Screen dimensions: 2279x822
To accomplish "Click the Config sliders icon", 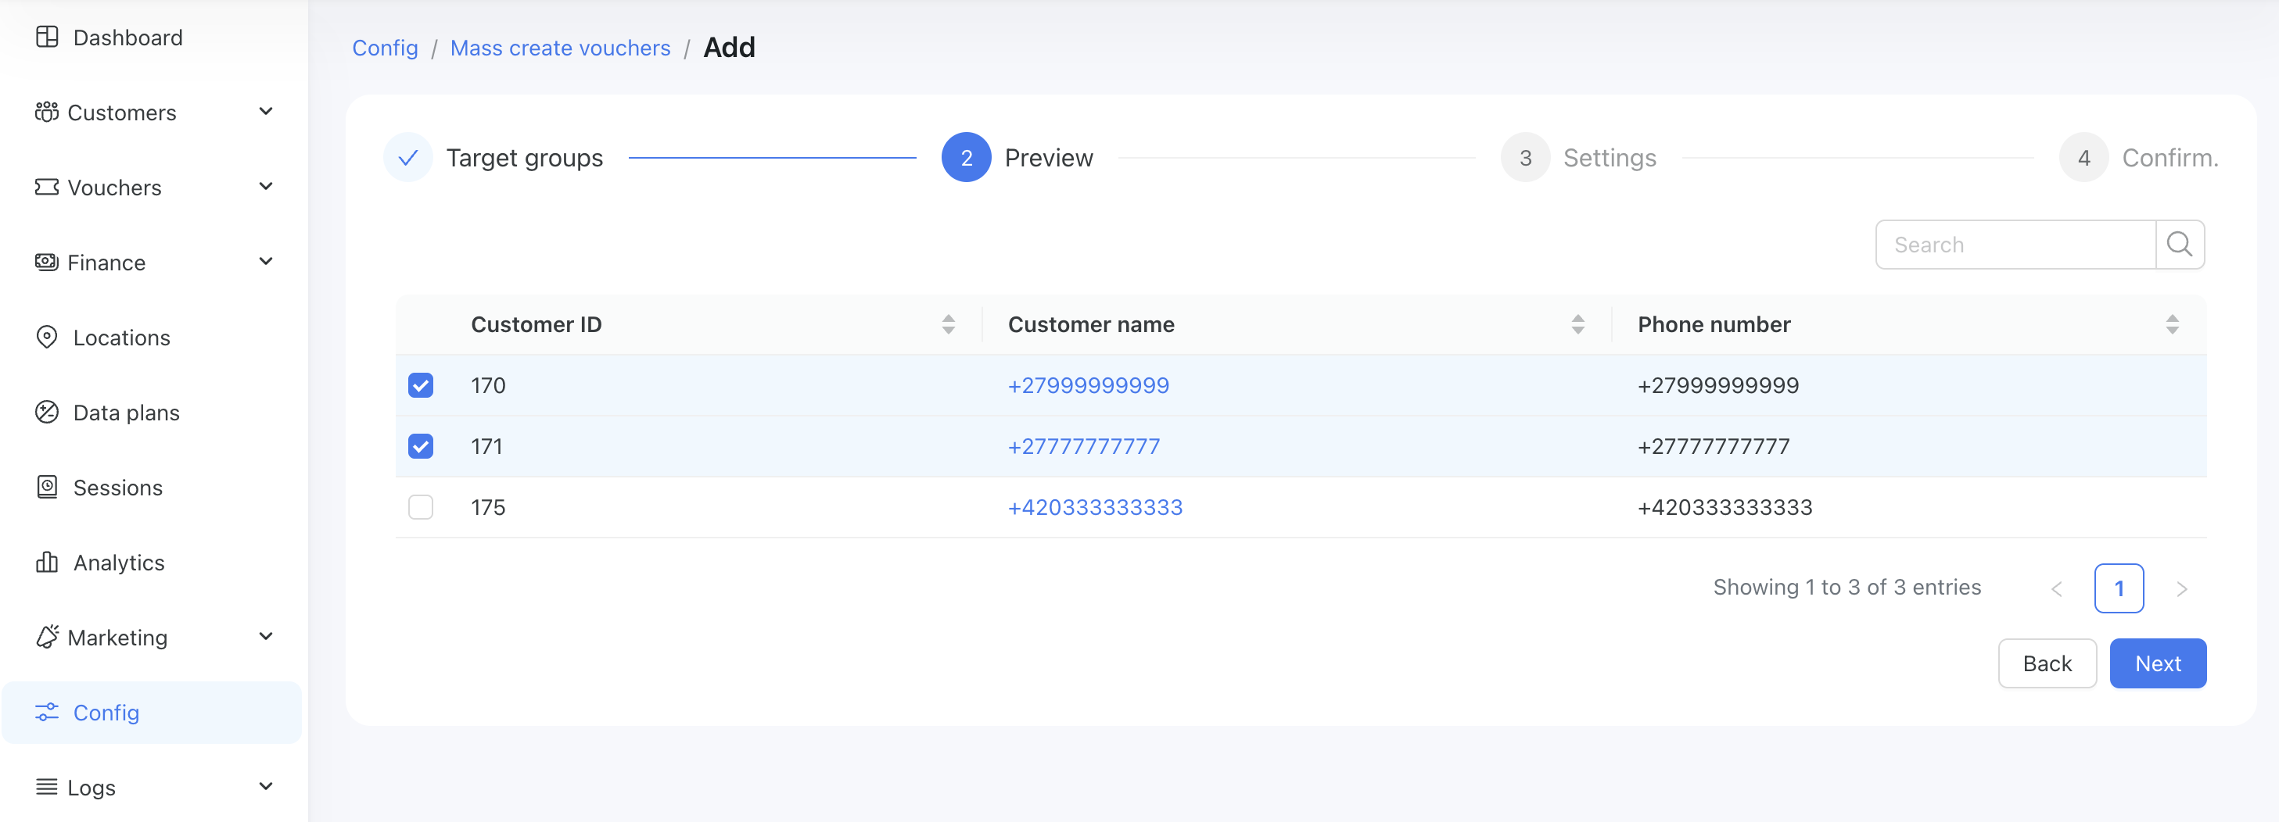I will coord(47,713).
